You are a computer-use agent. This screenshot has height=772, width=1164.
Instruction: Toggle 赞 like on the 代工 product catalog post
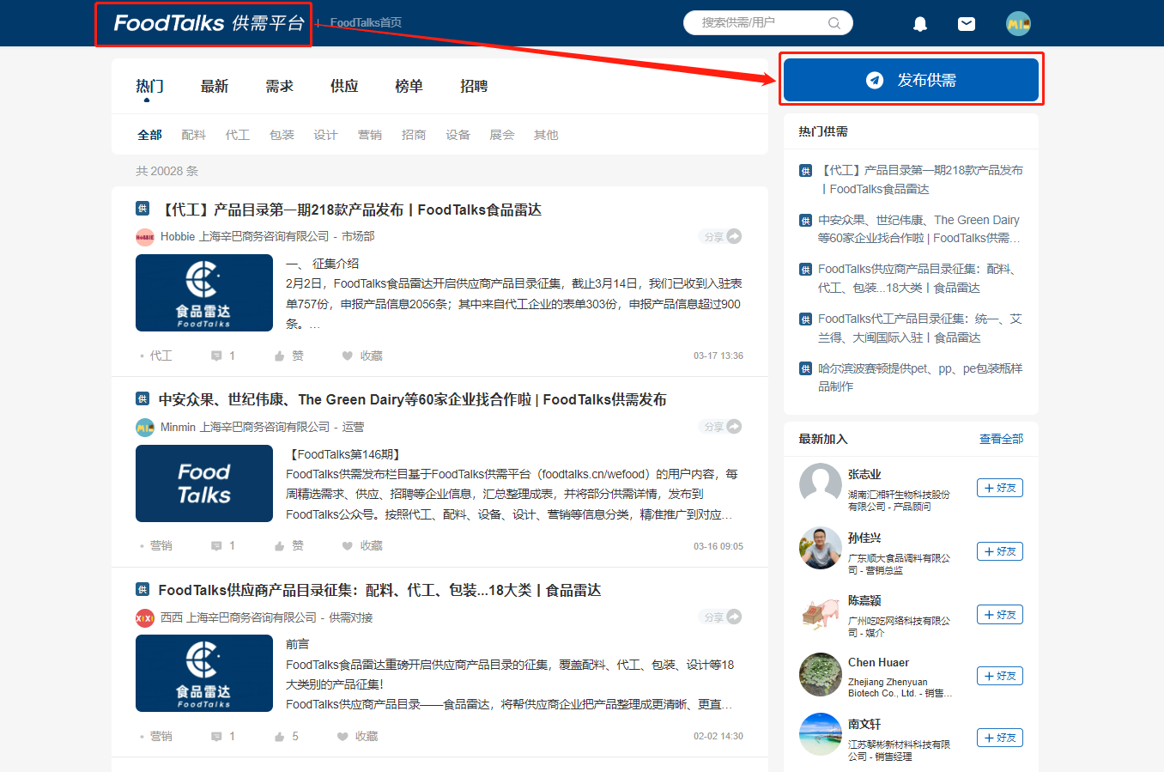click(286, 356)
